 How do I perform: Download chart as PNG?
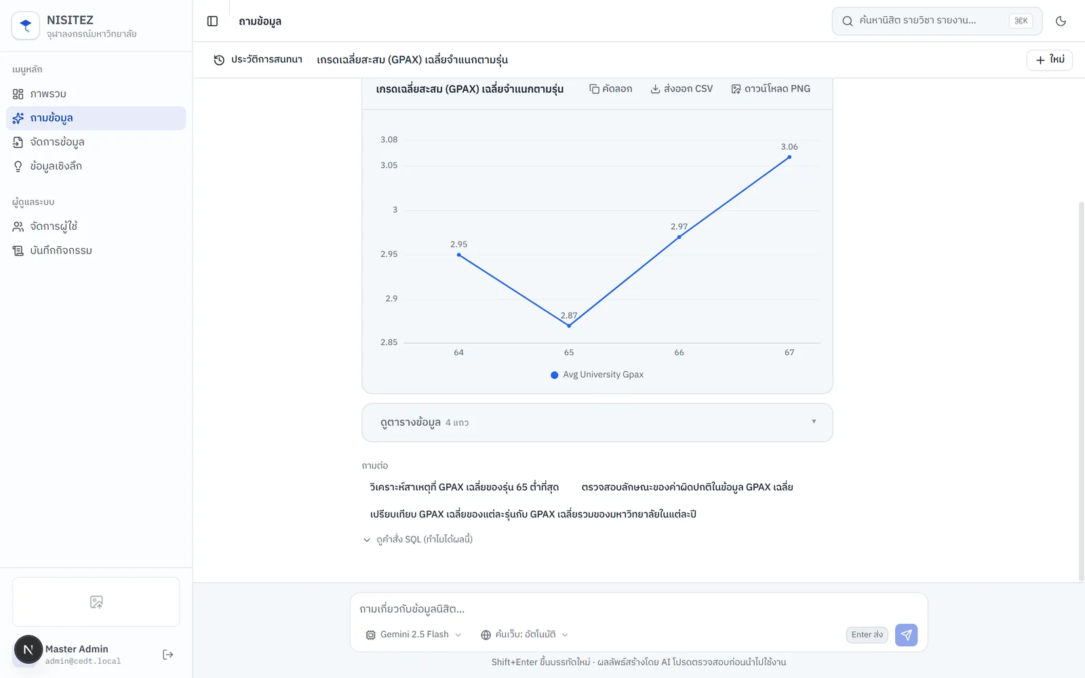click(x=771, y=89)
